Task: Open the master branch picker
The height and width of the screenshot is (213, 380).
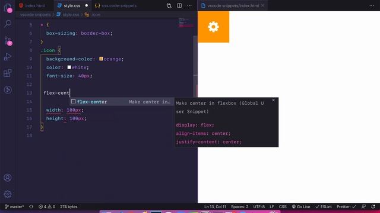Action: [14, 206]
